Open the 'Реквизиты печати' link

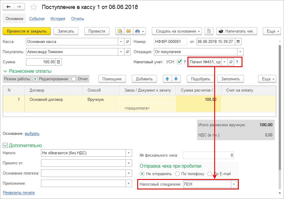tap(19, 193)
